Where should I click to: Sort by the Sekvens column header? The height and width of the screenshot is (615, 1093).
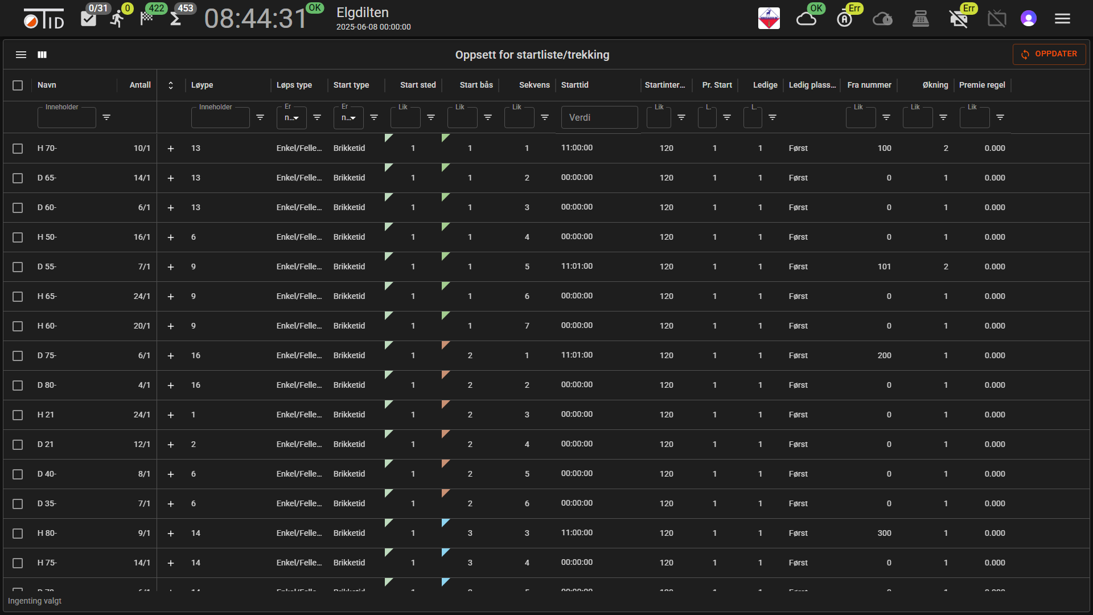click(x=534, y=85)
